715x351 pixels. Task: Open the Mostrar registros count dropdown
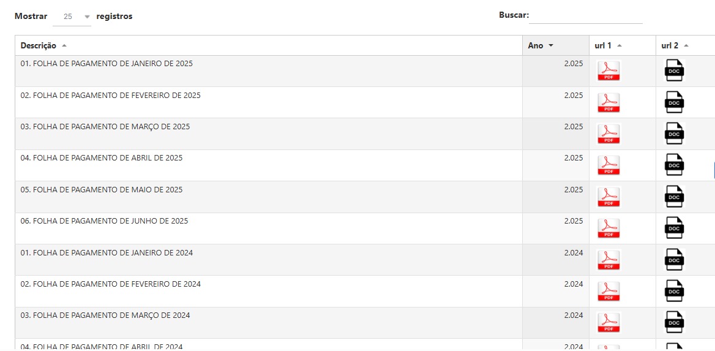point(72,17)
